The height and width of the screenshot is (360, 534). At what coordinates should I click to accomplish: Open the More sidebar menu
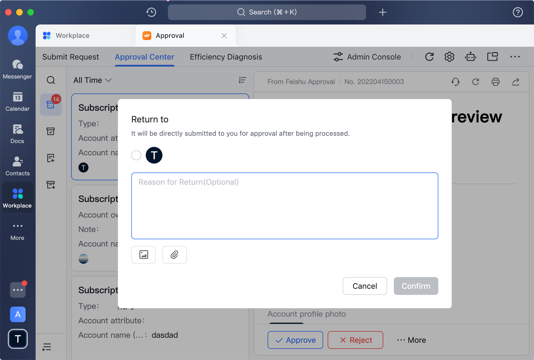tap(18, 231)
